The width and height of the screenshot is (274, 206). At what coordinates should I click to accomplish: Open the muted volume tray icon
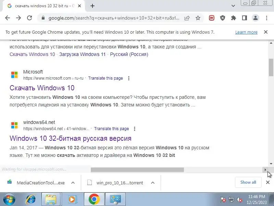pyautogui.click(x=239, y=199)
